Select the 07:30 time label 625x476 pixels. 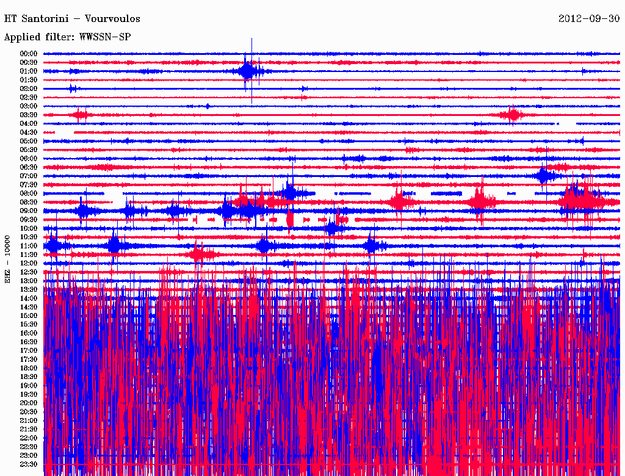29,184
